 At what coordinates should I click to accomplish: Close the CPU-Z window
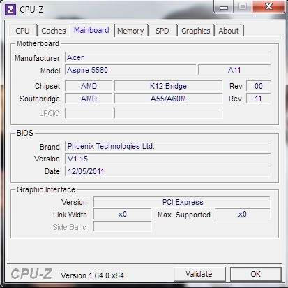click(x=268, y=6)
